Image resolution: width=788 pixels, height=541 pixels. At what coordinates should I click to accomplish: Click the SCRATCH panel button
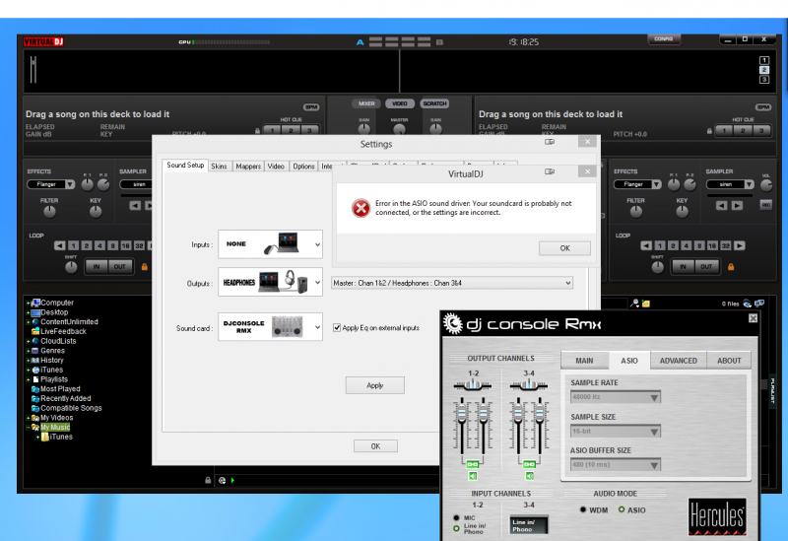[434, 103]
